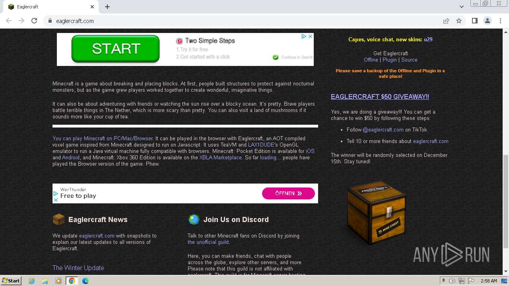Open Action Center flag icon
The height and width of the screenshot is (286, 509).
(x=470, y=281)
